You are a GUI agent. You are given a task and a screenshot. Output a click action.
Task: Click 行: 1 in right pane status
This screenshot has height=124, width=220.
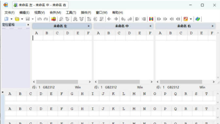[x=160, y=87]
